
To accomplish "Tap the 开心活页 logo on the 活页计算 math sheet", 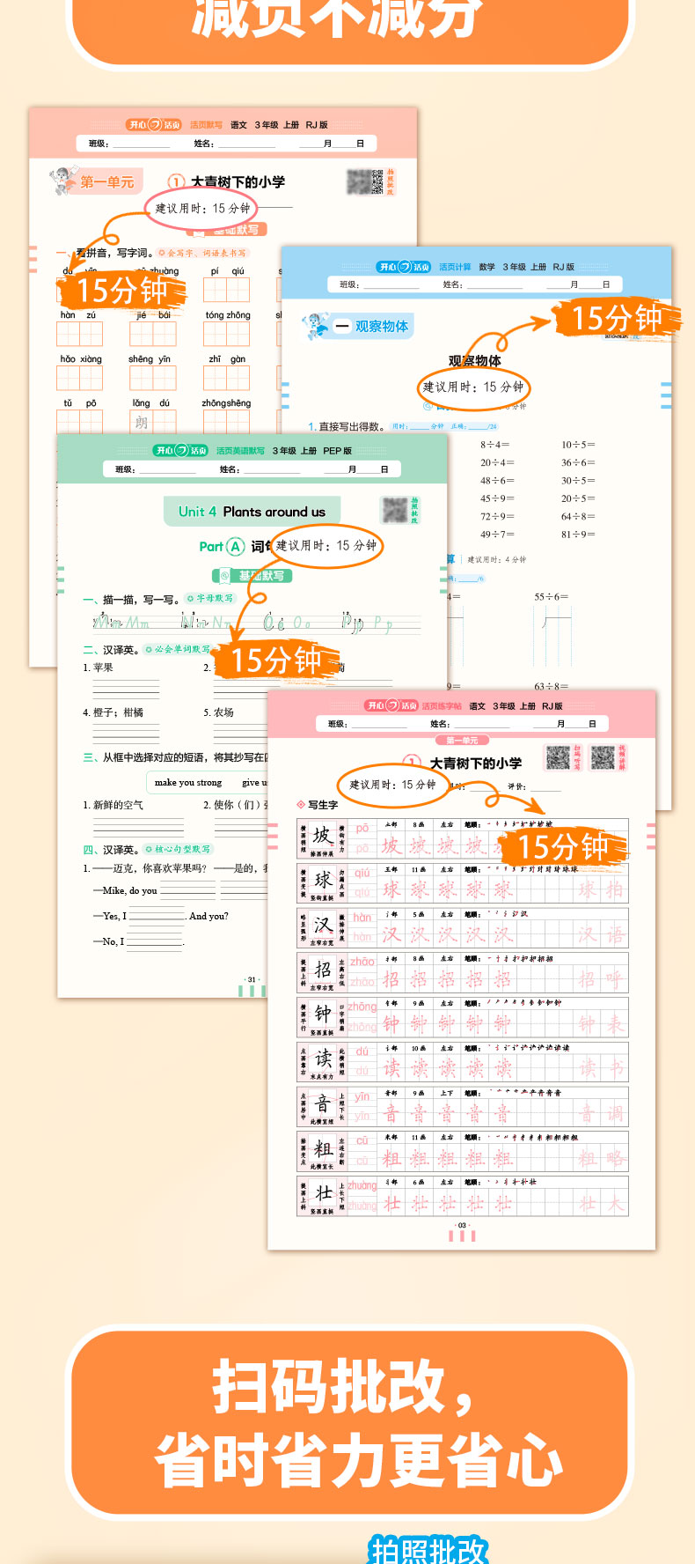I will coord(404,267).
